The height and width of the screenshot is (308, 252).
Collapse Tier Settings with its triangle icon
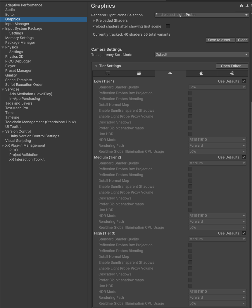(96, 66)
